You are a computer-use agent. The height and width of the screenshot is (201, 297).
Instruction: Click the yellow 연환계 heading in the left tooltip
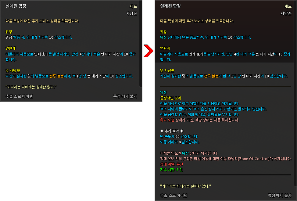tap(11, 48)
